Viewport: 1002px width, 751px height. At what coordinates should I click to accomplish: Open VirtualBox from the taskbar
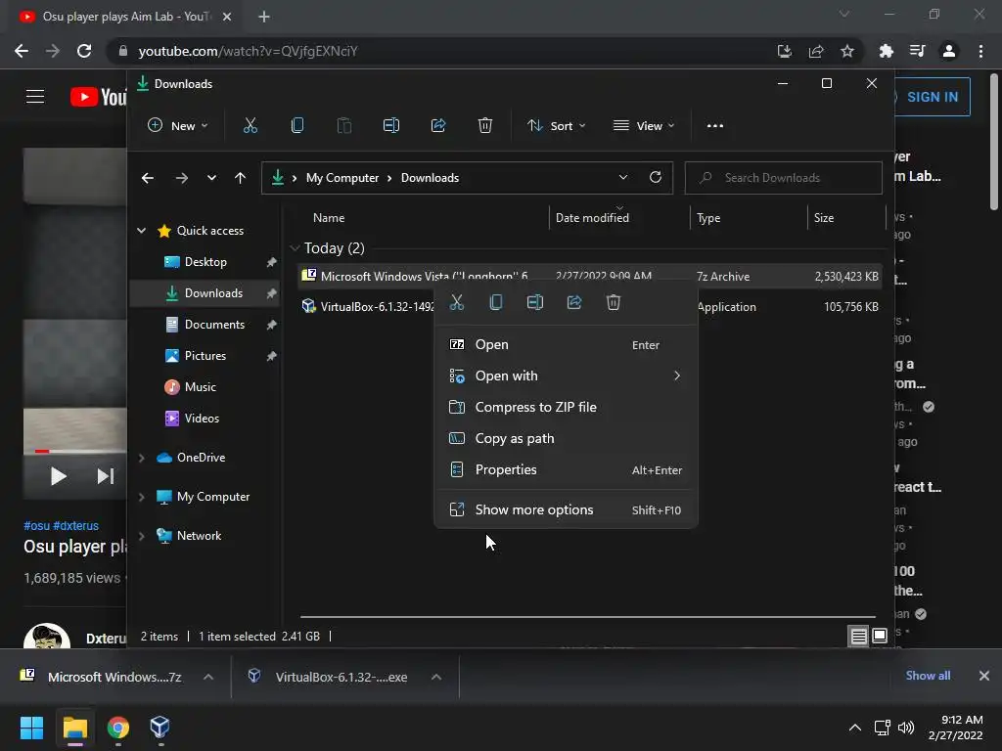(159, 727)
